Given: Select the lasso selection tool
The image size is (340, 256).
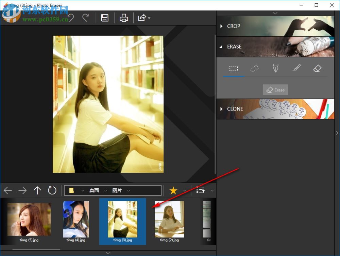Looking at the screenshot, I should coord(254,68).
